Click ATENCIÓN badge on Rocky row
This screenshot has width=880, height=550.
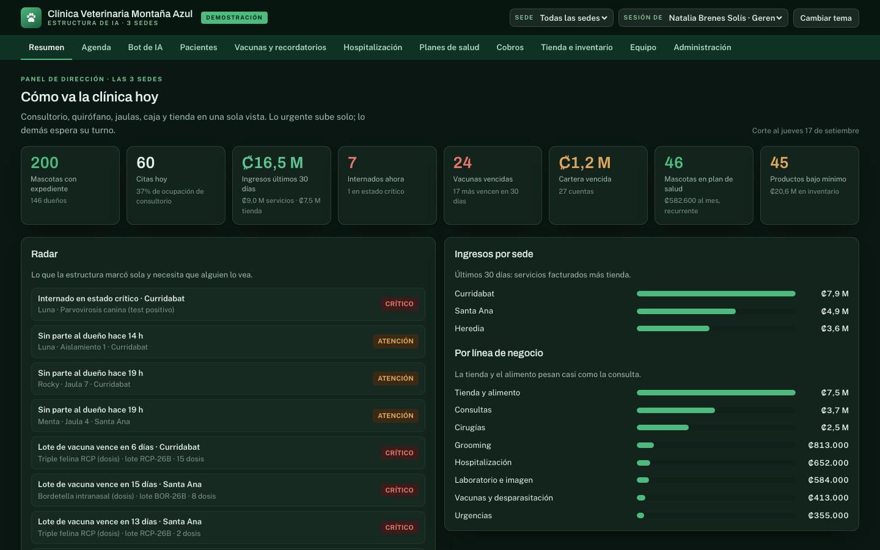395,378
